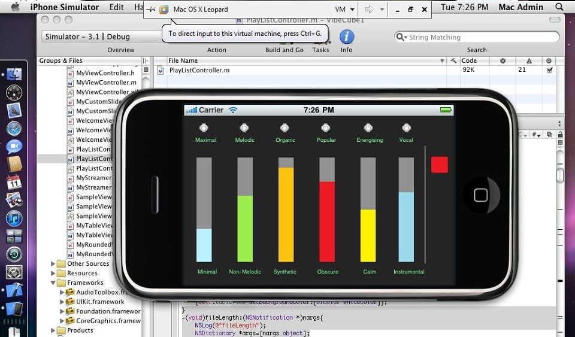This screenshot has height=337, width=575.
Task: Open the VM dropdown menu
Action: [345, 10]
